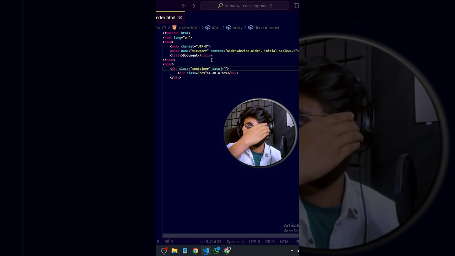Change indentation via 'Spaces: 4'
The image size is (455, 256).
[x=235, y=241]
